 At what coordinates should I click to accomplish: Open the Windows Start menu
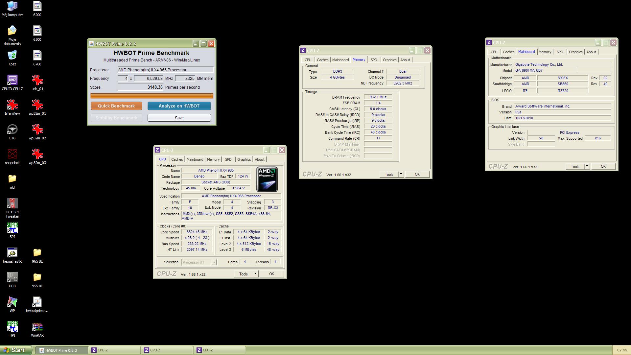pyautogui.click(x=16, y=350)
